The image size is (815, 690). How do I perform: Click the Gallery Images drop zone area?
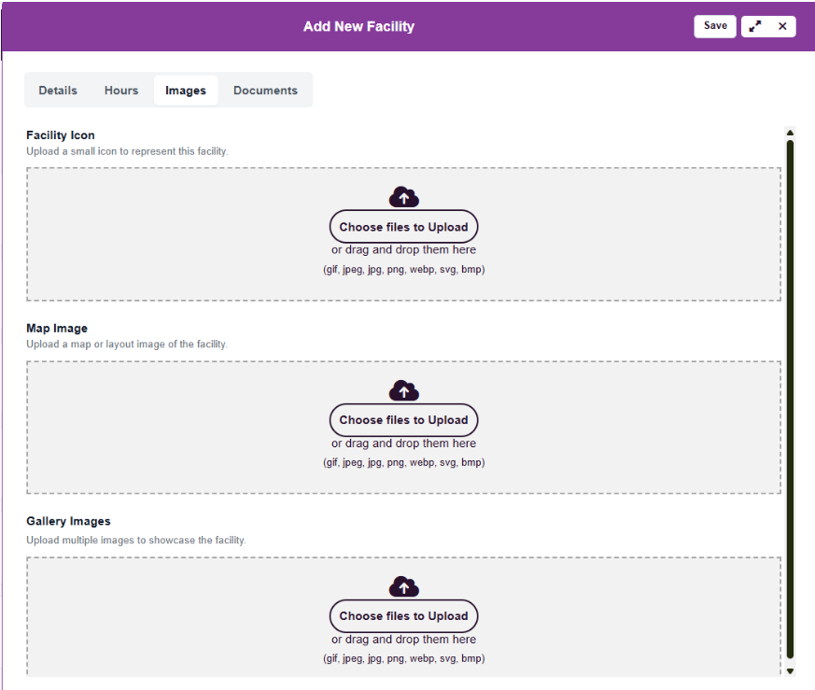[168, 616]
